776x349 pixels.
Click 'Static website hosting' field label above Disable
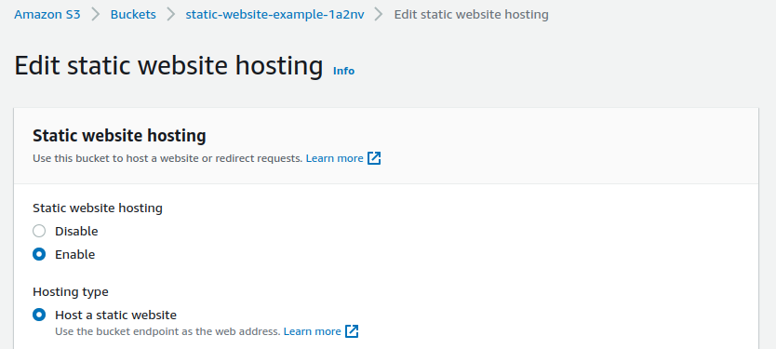pyautogui.click(x=98, y=208)
